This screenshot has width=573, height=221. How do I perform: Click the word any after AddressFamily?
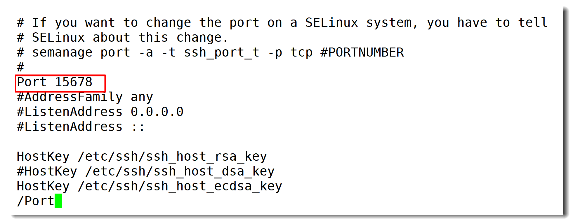tap(142, 98)
